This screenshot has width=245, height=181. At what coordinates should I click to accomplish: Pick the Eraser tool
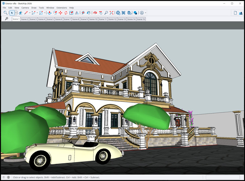point(20,13)
